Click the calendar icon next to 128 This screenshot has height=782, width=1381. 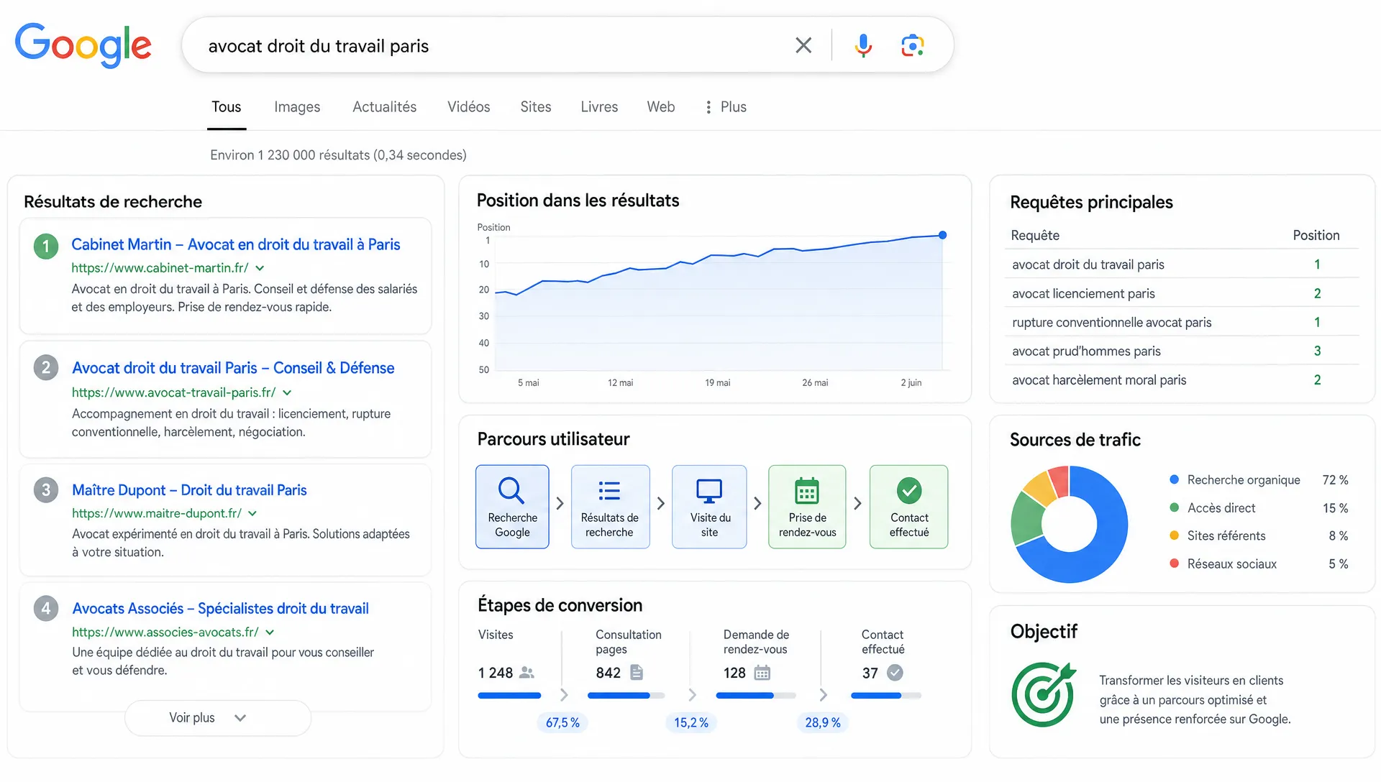(762, 673)
